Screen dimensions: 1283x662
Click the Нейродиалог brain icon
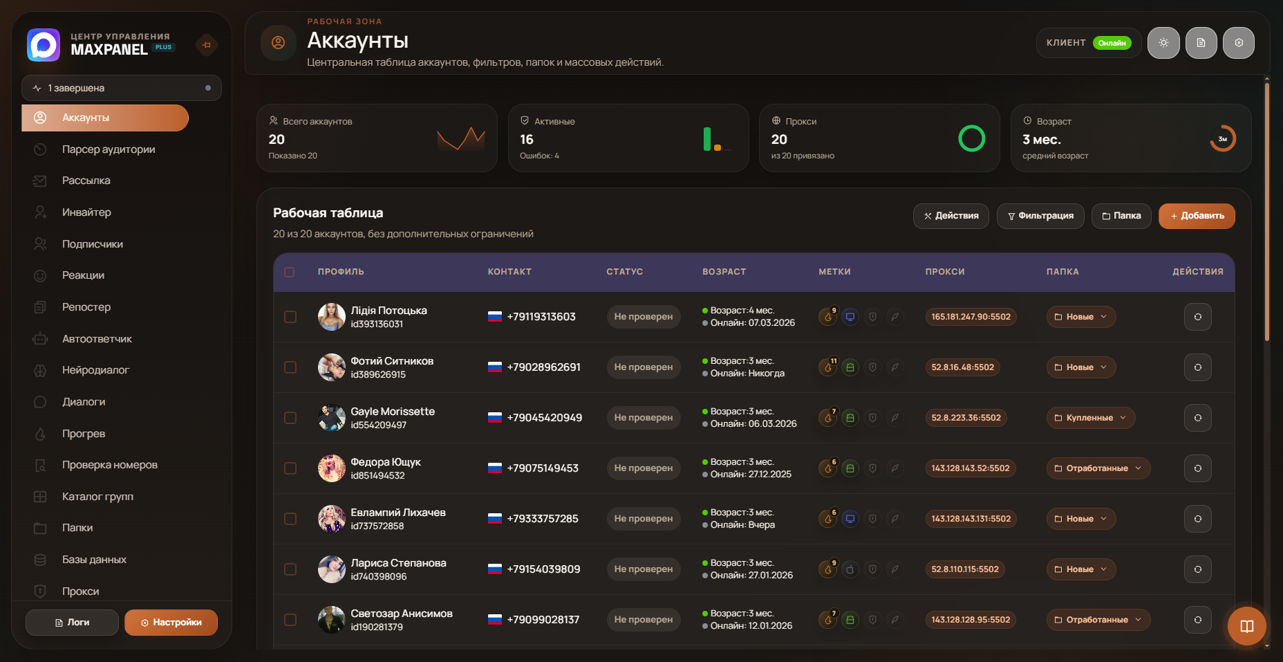pos(40,370)
